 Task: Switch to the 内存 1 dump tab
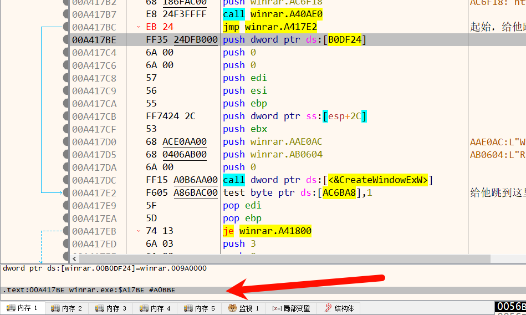(22, 308)
